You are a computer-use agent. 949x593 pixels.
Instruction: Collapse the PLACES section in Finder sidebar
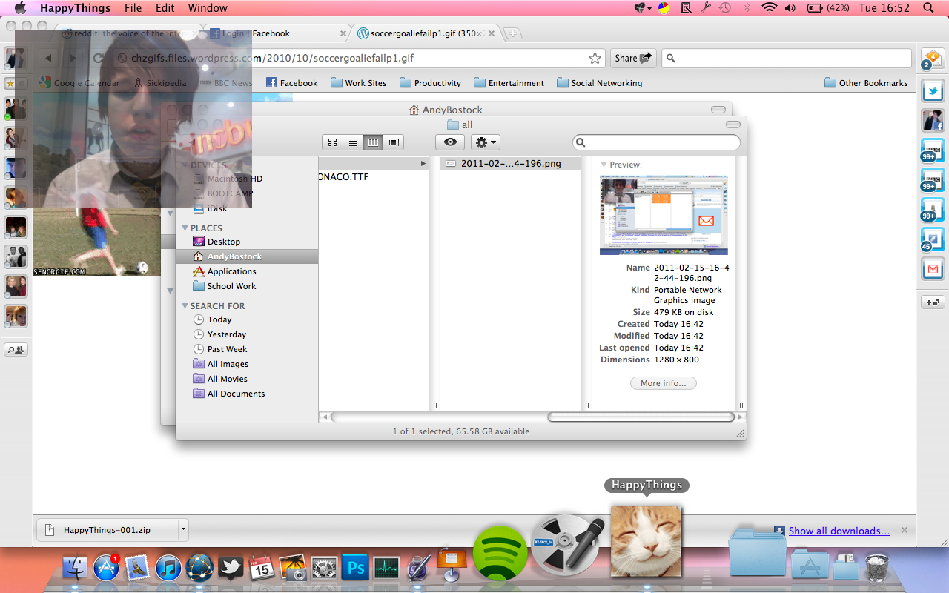185,228
